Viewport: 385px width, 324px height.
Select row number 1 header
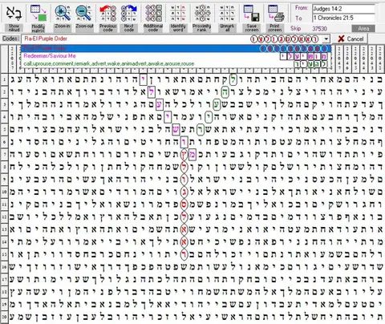click(4, 79)
